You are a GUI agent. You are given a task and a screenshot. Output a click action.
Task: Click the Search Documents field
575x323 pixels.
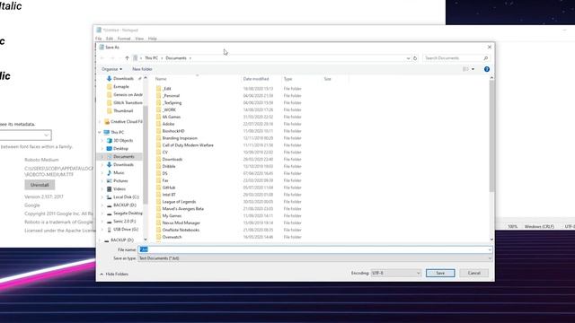pyautogui.click(x=456, y=58)
